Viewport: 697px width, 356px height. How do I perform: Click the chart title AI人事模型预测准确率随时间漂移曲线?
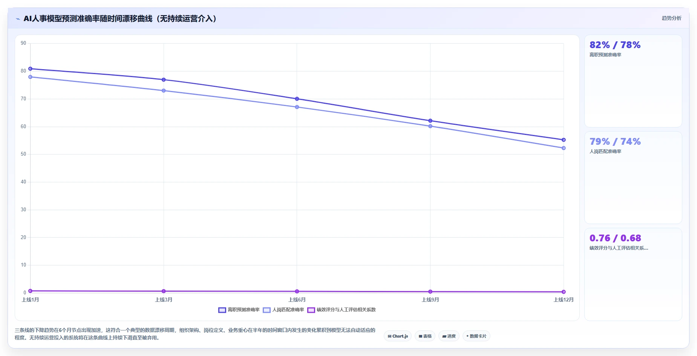click(121, 19)
